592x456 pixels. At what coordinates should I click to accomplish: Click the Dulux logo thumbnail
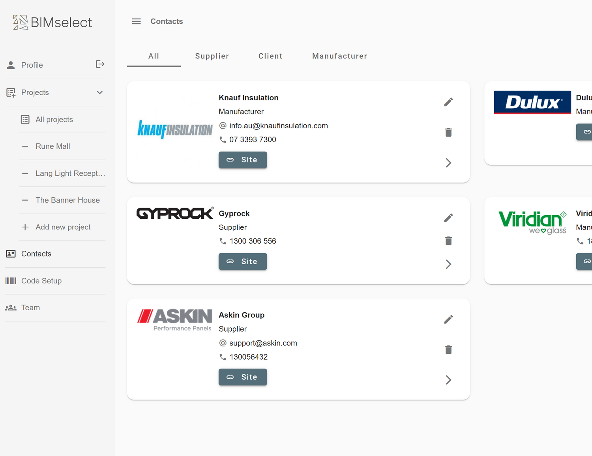[x=532, y=102]
